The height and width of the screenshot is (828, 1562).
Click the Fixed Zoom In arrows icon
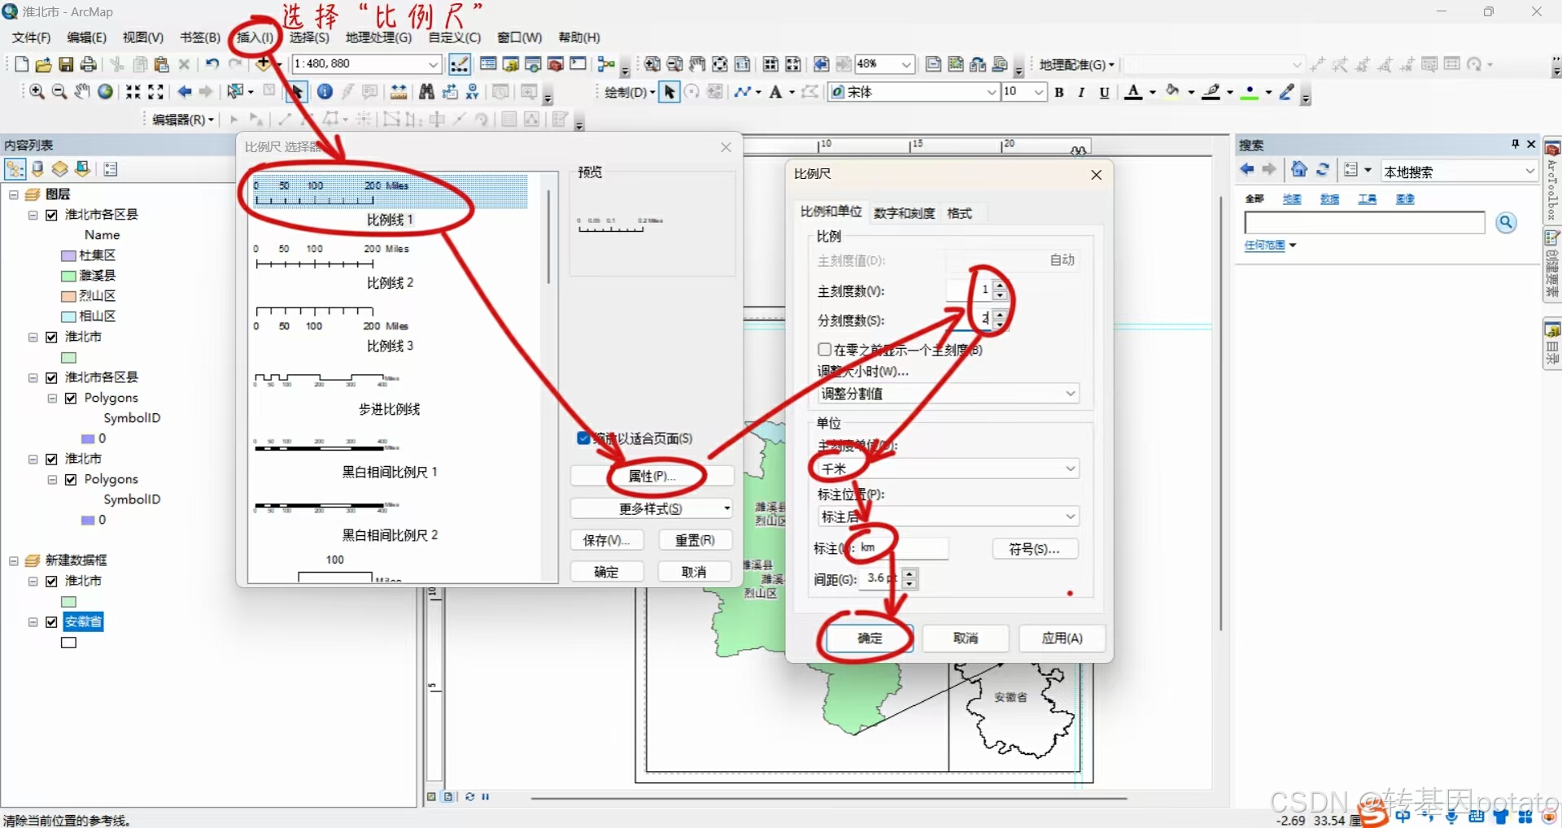click(x=133, y=92)
